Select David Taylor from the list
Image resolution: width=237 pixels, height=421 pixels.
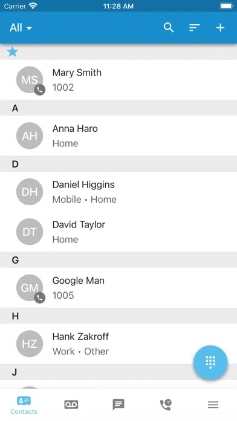[118, 232]
